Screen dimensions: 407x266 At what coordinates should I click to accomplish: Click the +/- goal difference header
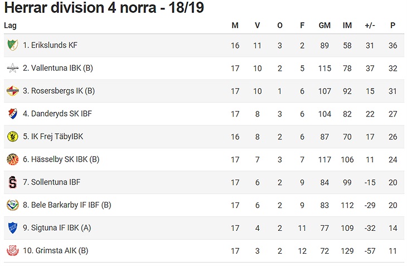[370, 26]
